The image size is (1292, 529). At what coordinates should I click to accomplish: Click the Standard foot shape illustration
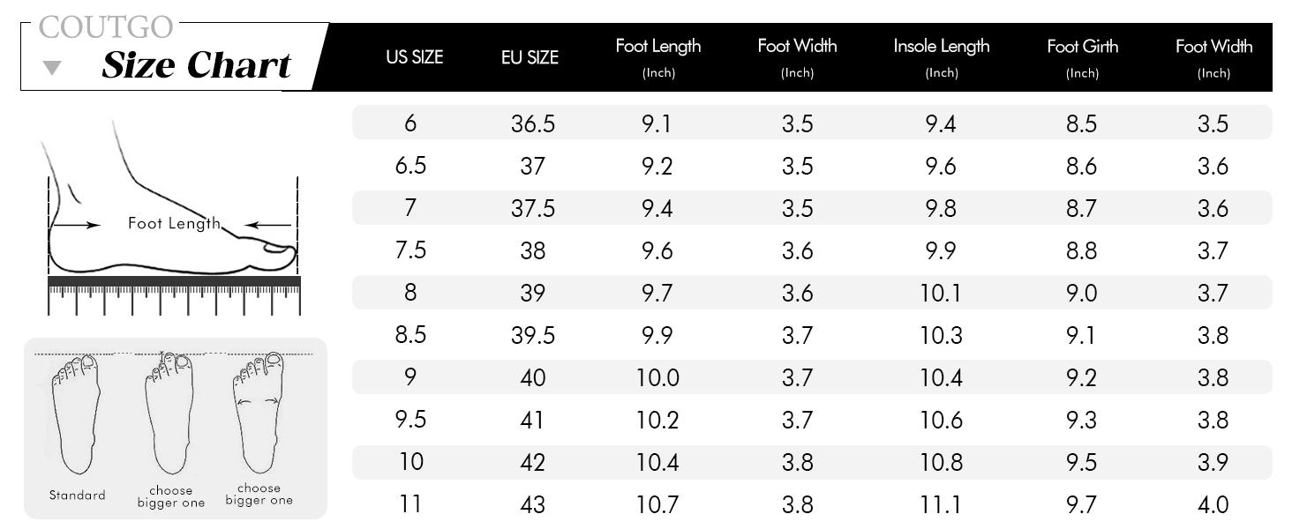pyautogui.click(x=76, y=413)
